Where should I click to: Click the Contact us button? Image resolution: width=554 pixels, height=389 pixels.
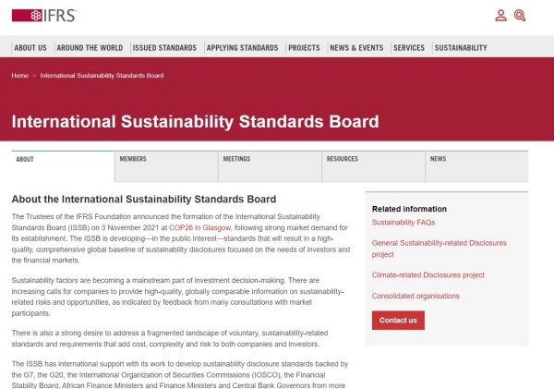click(x=398, y=321)
